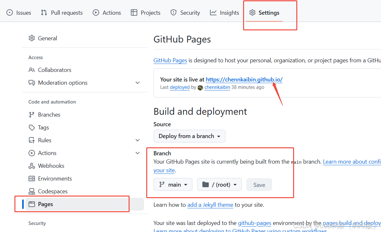Click the Save button

(x=259, y=184)
